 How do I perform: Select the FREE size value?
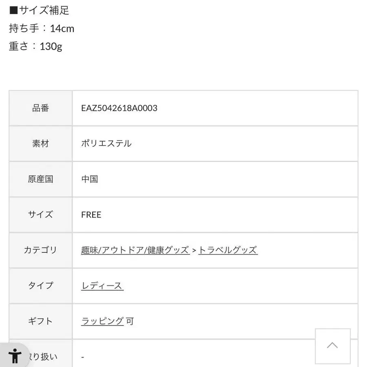tap(91, 215)
